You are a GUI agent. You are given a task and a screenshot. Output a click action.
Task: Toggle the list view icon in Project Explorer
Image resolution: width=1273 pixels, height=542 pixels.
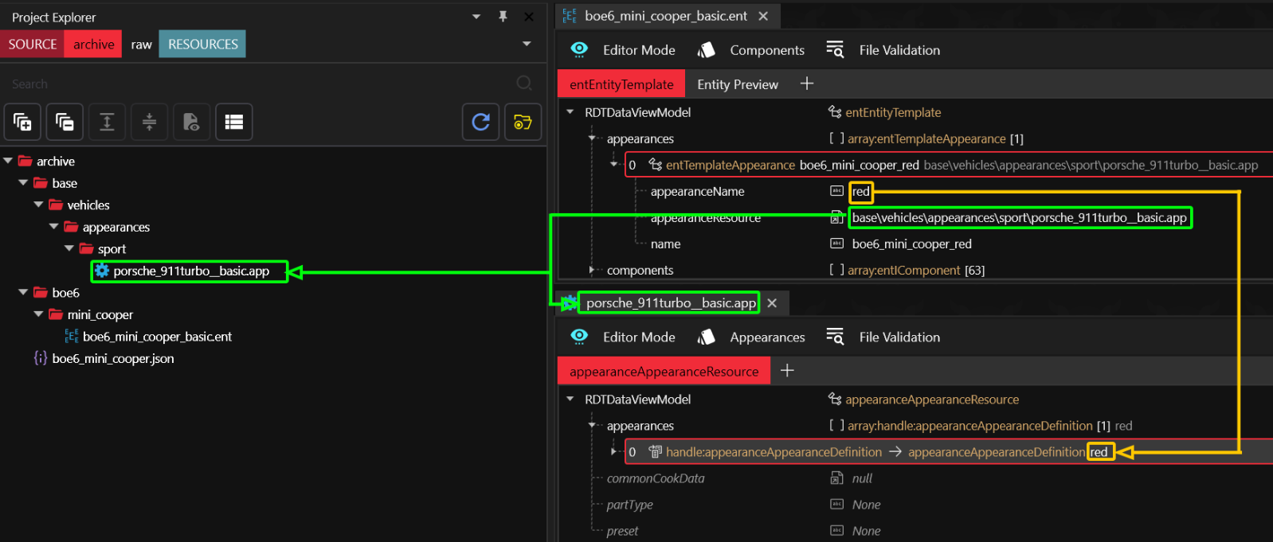coord(233,122)
